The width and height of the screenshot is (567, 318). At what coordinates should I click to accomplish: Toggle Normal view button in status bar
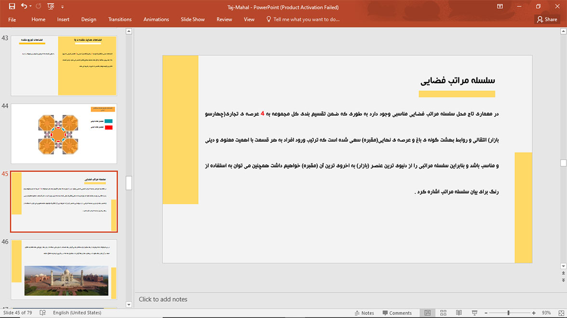click(428, 313)
